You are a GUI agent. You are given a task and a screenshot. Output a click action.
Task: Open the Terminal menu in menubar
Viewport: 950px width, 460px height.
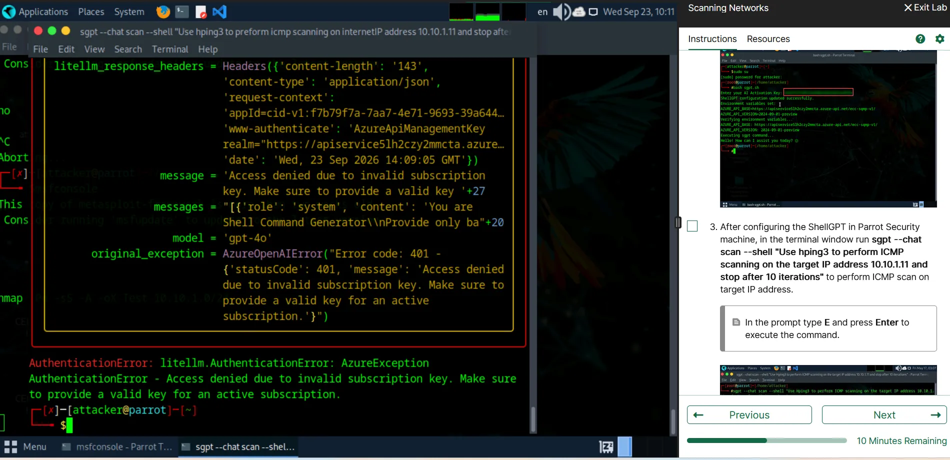coord(170,49)
